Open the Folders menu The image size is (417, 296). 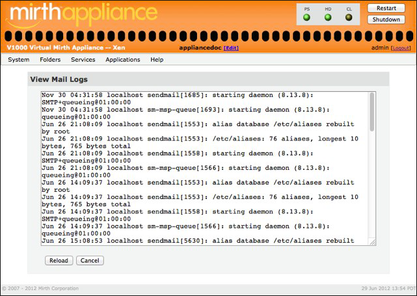(x=50, y=60)
